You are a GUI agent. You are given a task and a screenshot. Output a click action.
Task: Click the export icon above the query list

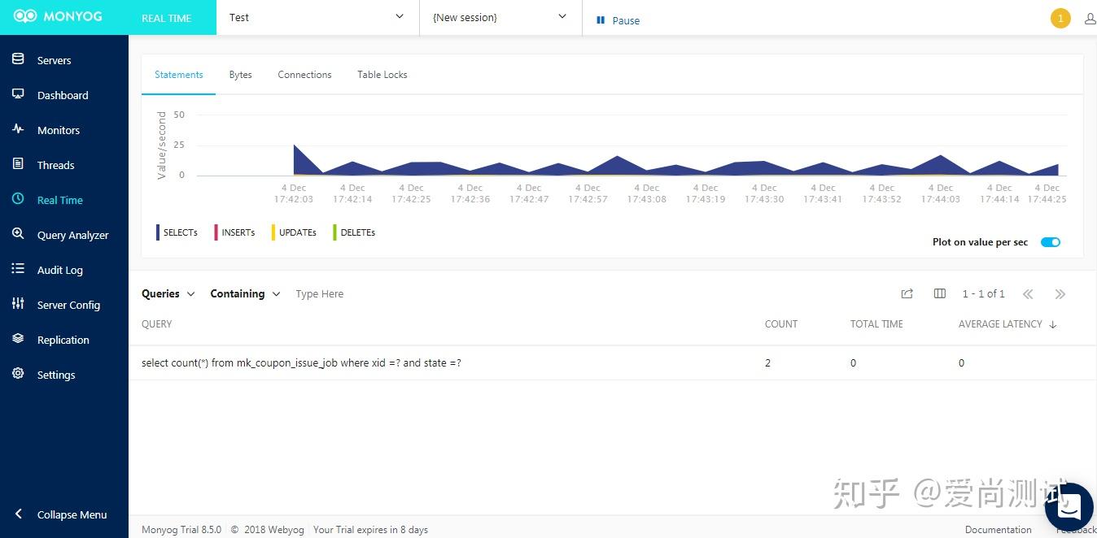pyautogui.click(x=907, y=293)
